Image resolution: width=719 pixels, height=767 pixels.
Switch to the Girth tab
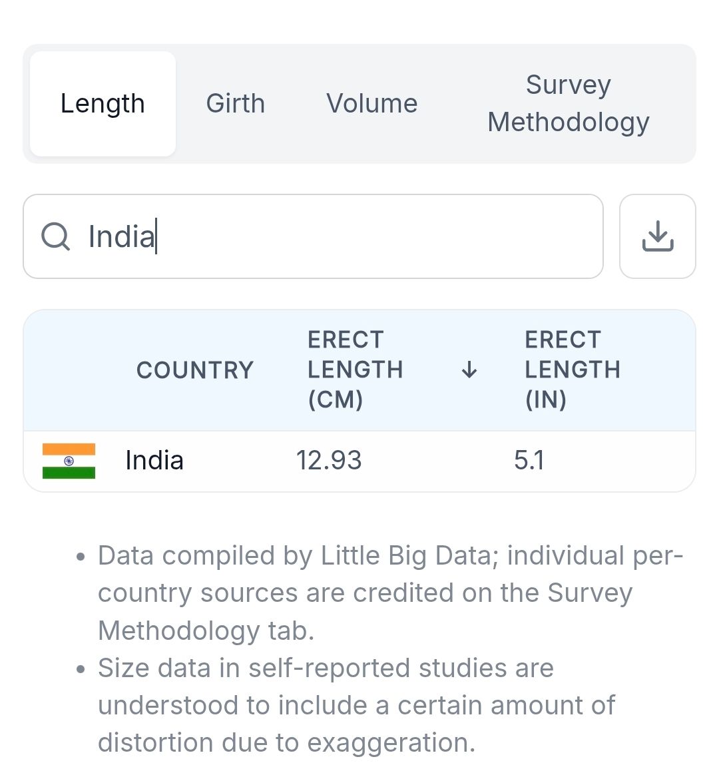(x=235, y=104)
